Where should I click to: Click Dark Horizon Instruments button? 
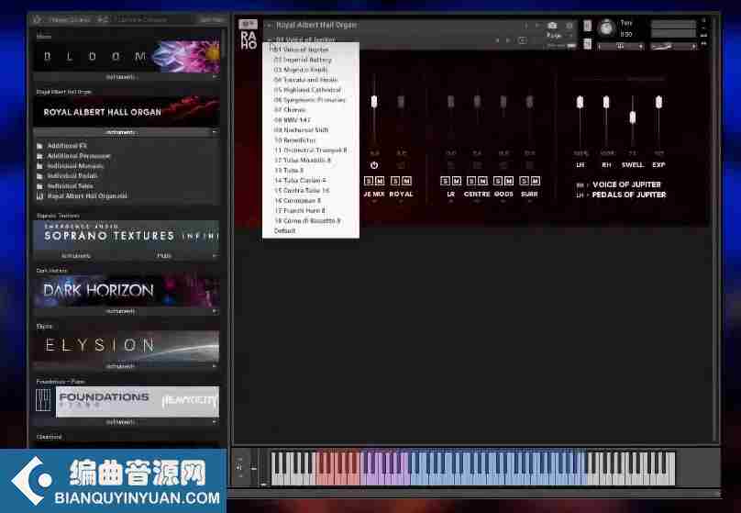coord(120,312)
